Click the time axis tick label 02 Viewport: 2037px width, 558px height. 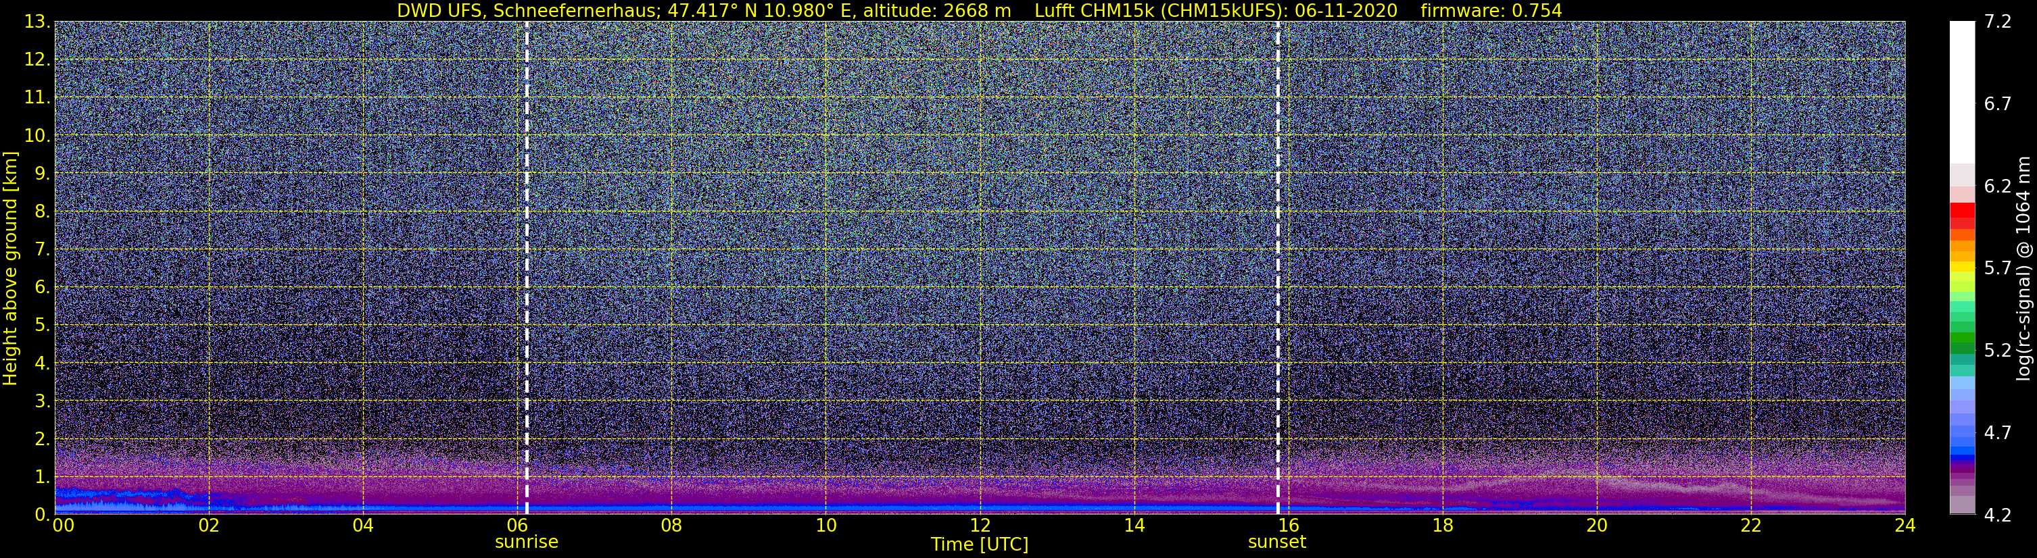pyautogui.click(x=209, y=526)
